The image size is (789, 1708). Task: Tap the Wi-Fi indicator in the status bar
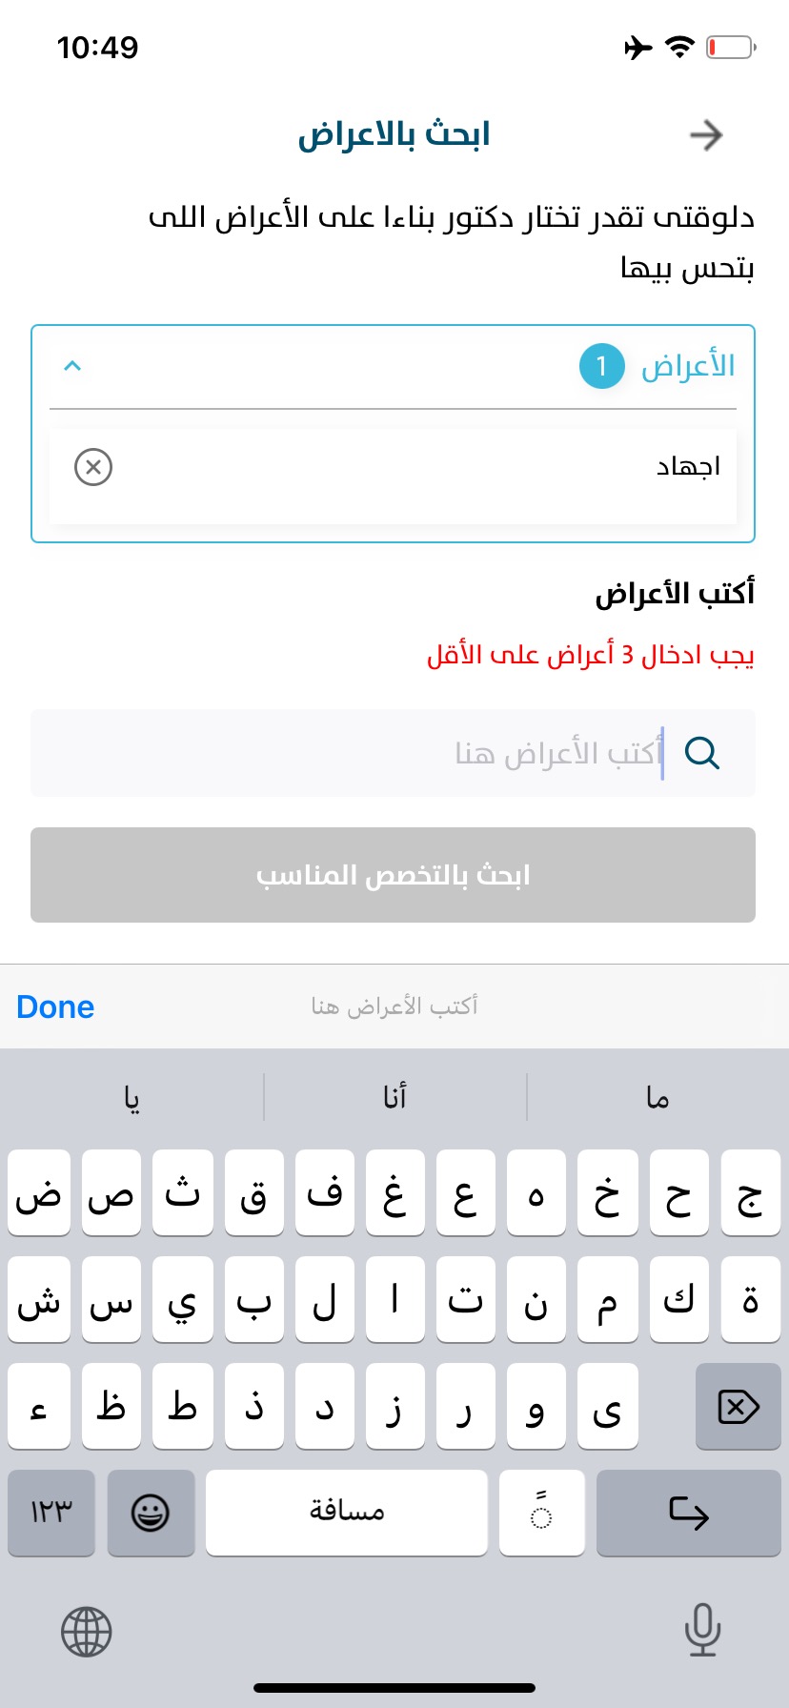pyautogui.click(x=678, y=47)
